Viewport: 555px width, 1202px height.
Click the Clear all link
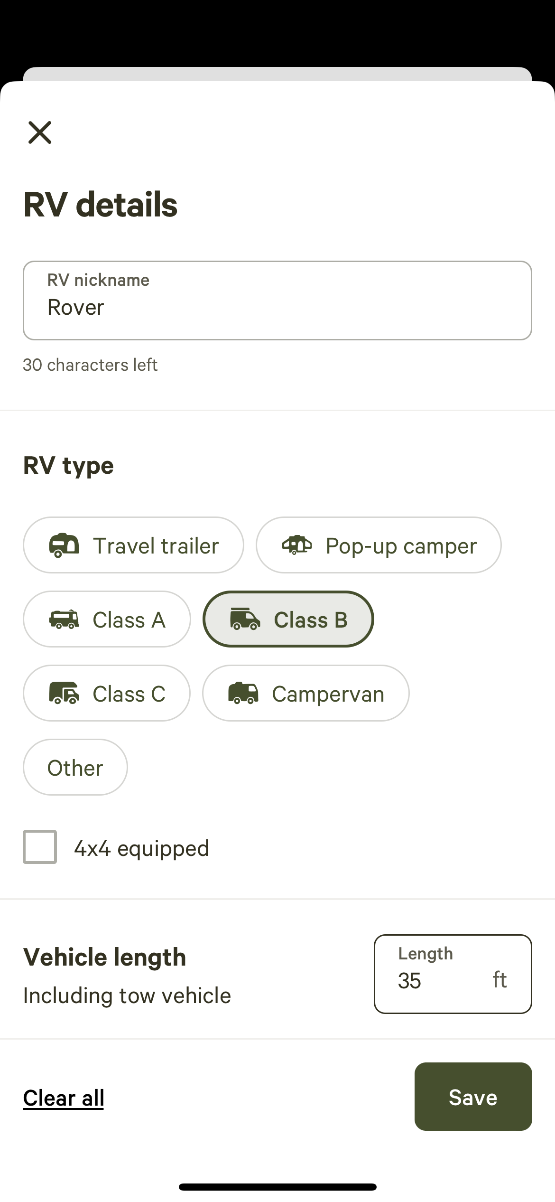[x=64, y=1098]
